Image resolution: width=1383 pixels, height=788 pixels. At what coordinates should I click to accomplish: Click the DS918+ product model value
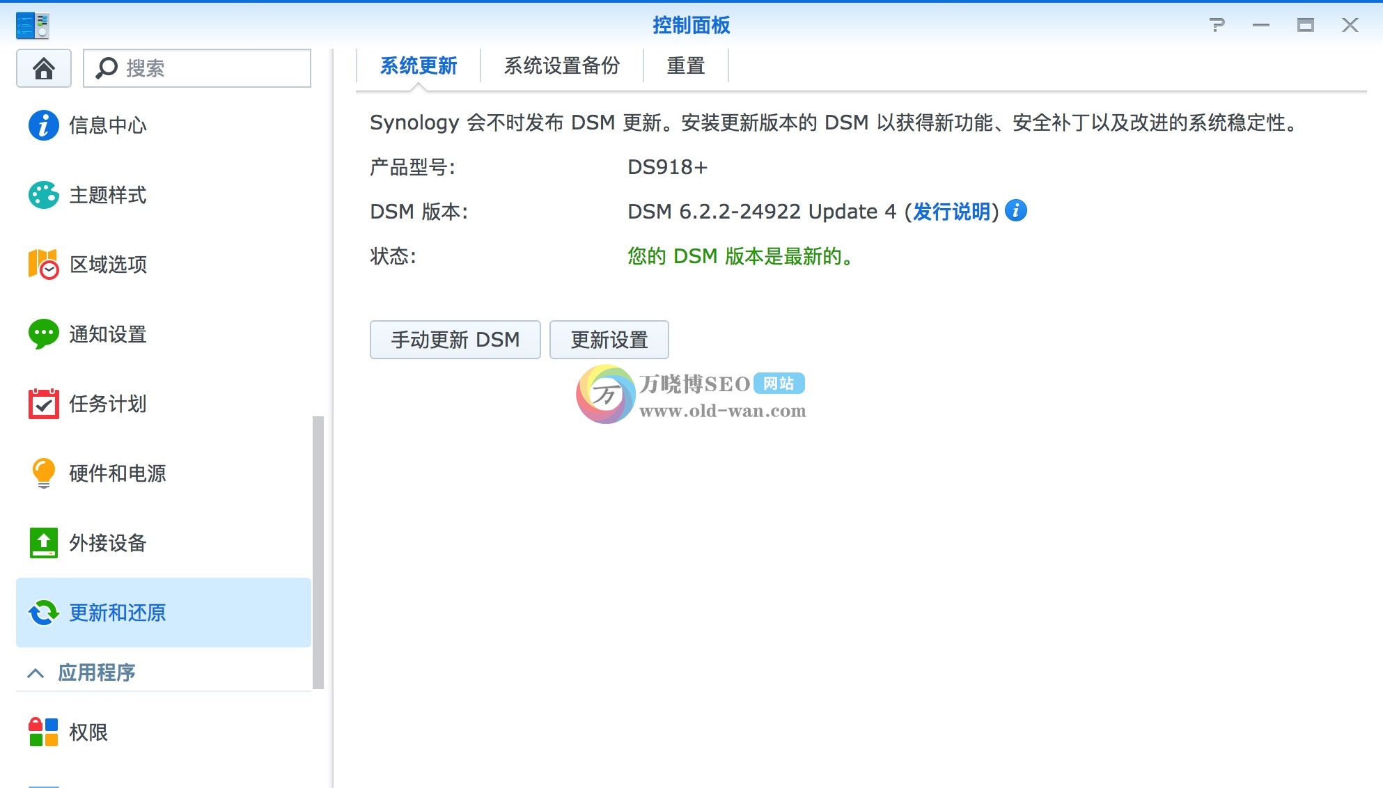click(x=667, y=167)
